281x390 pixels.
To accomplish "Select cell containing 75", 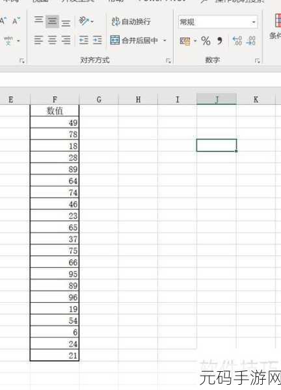I will pyautogui.click(x=55, y=250).
